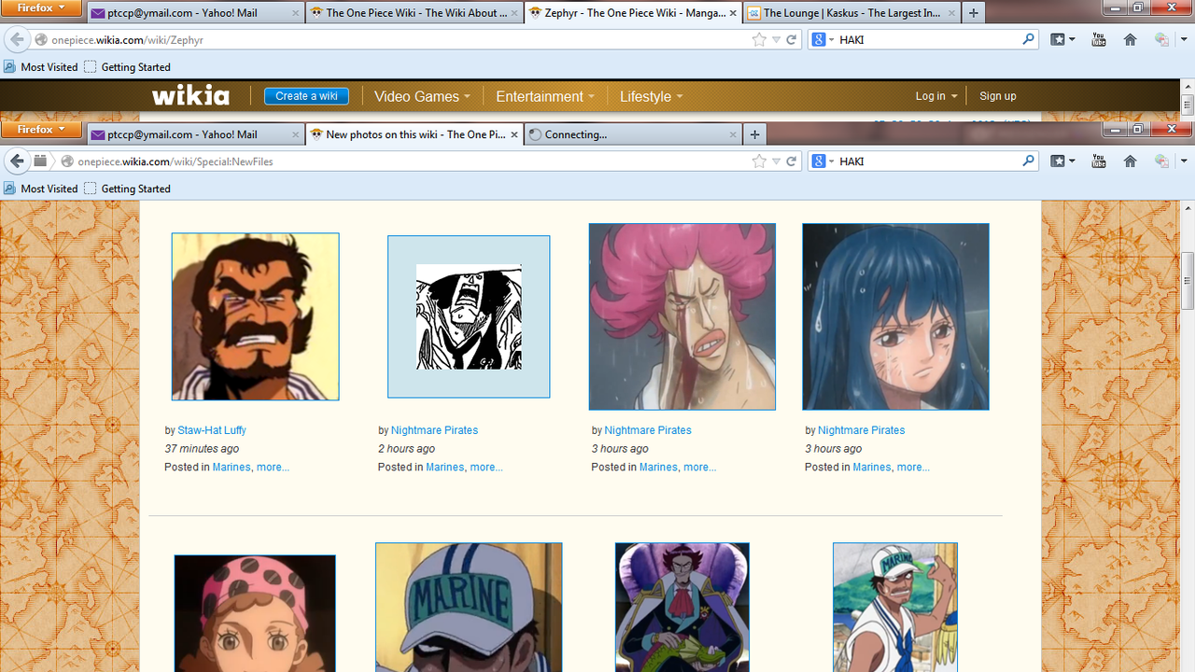Click more... link under the 2 hours ago photo
The width and height of the screenshot is (1195, 672).
click(x=486, y=467)
